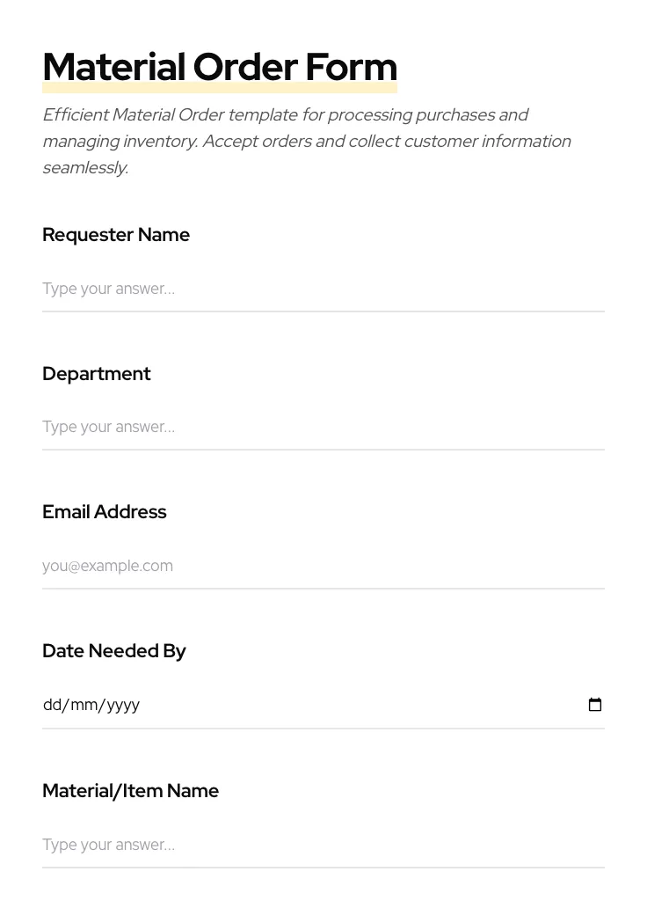Click the "Material/Item Name" label
647x901 pixels.
click(130, 791)
